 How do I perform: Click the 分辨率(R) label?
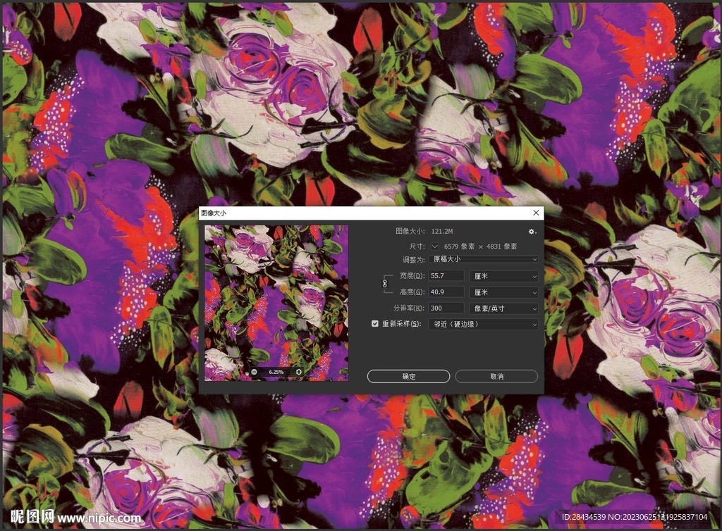tap(409, 308)
